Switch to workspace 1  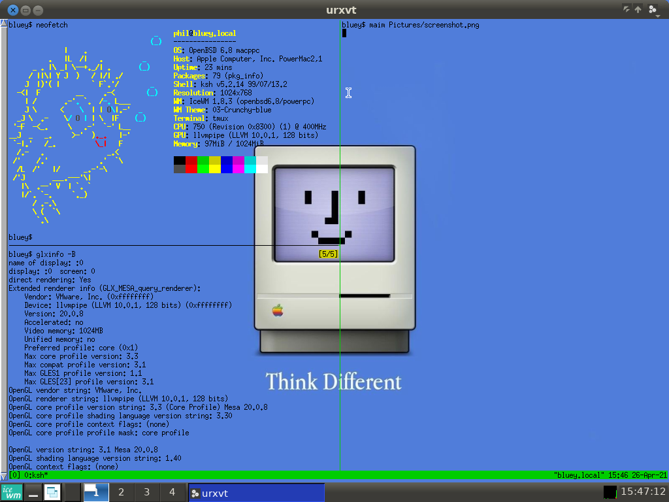(x=96, y=493)
